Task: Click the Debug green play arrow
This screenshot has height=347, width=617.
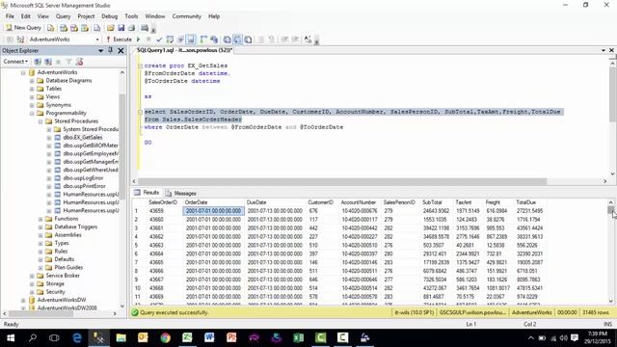Action: (138, 40)
